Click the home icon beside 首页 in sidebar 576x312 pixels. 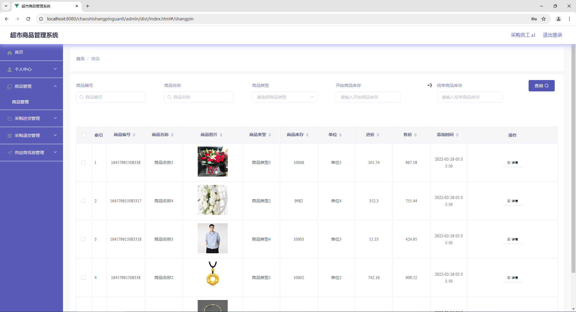coord(10,52)
